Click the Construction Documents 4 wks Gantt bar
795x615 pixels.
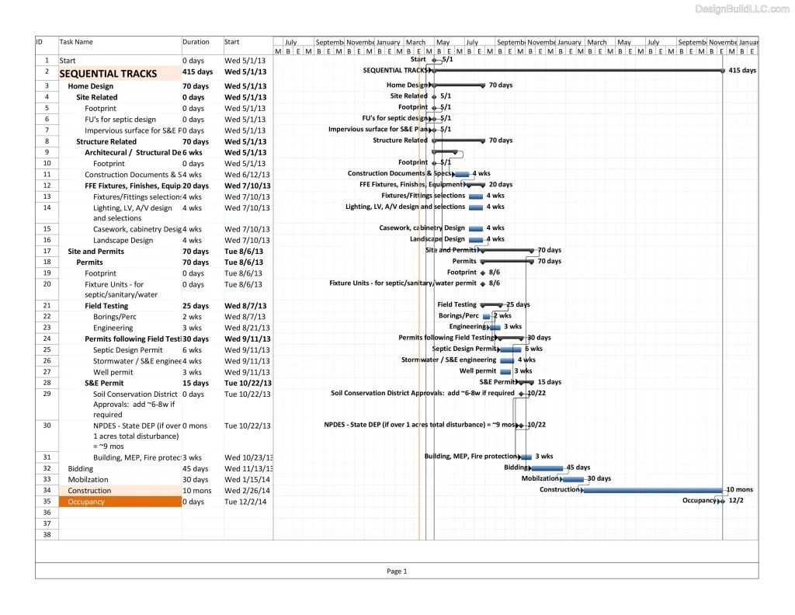[462, 174]
